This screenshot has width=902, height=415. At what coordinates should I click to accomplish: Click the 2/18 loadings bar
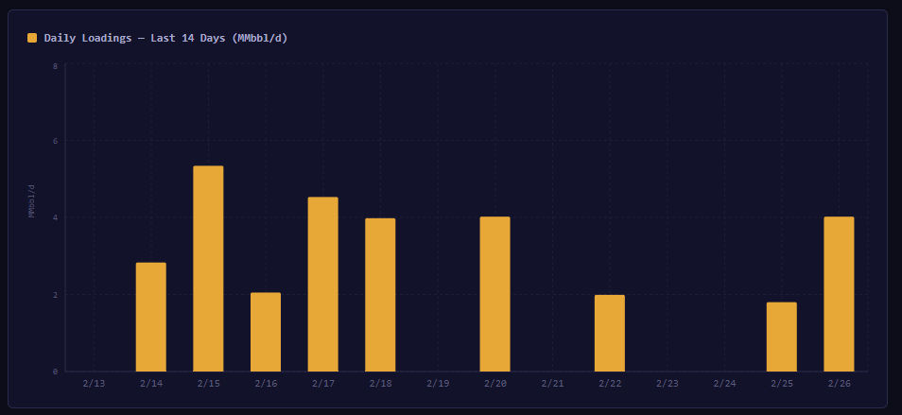[x=380, y=295]
